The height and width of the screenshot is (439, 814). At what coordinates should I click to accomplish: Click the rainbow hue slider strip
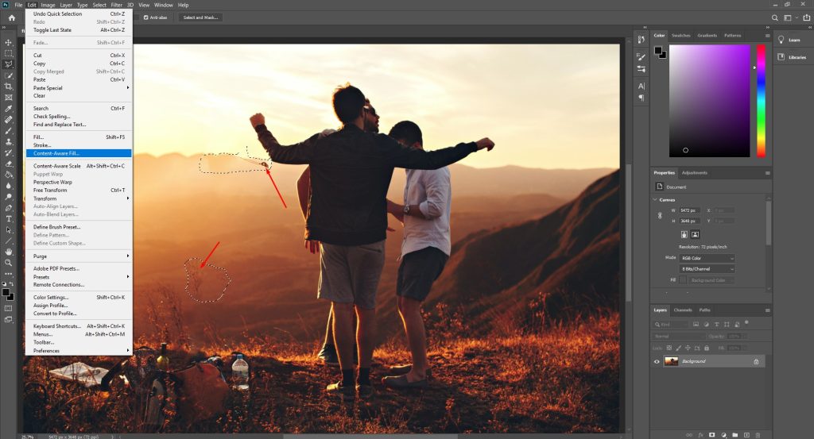(761, 100)
